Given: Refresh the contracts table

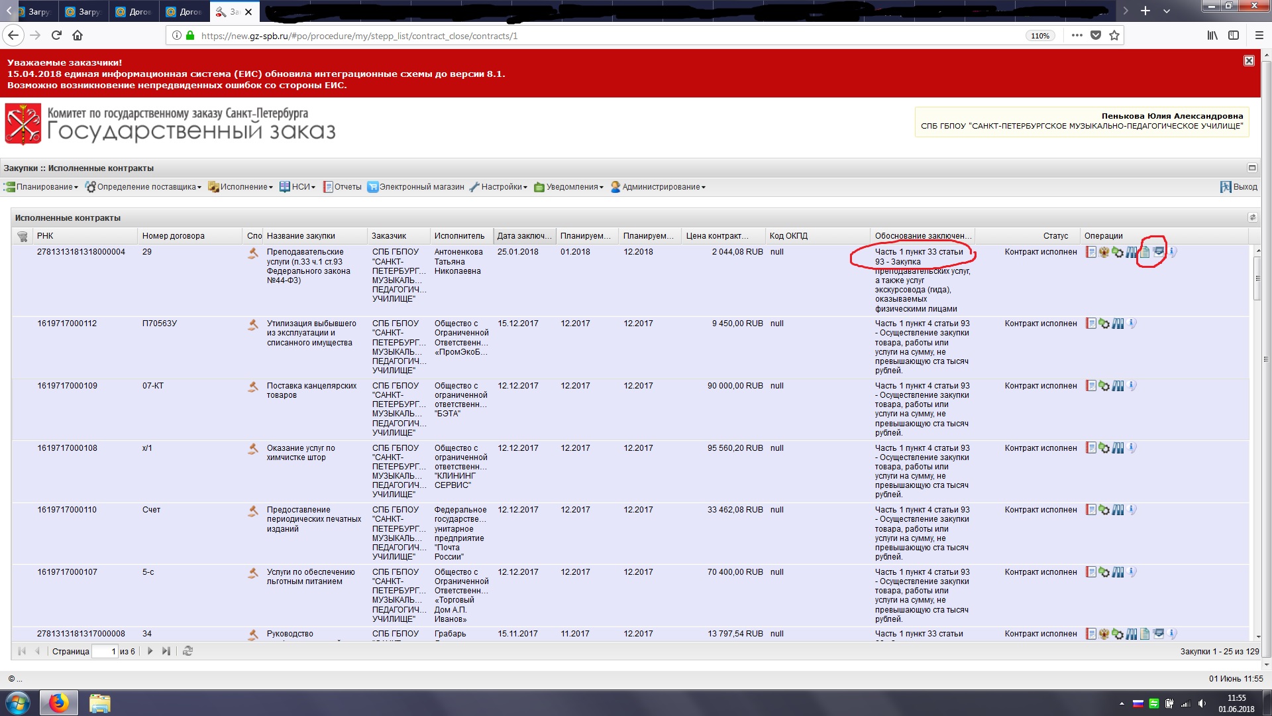Looking at the screenshot, I should (x=187, y=651).
